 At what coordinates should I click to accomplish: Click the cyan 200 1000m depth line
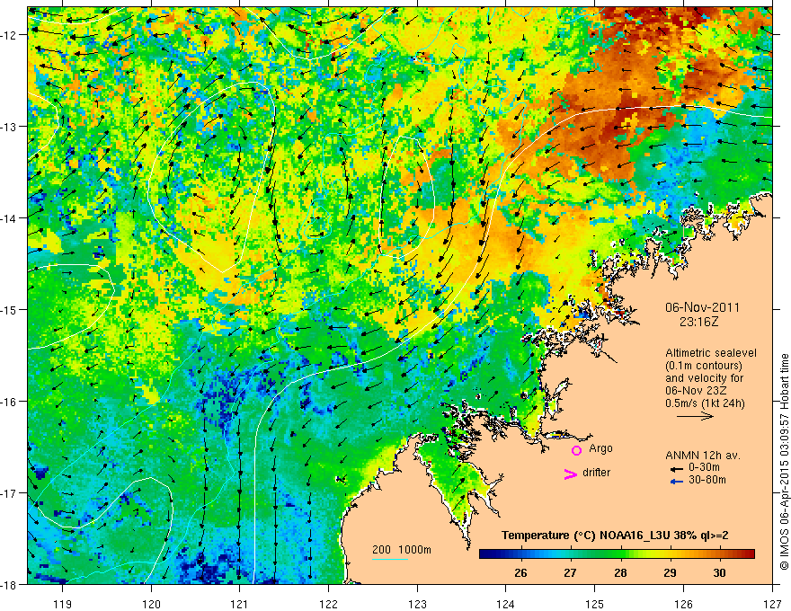390,559
